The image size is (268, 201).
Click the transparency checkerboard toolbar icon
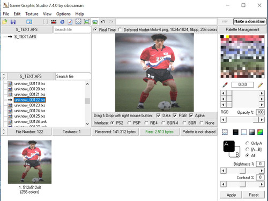[78, 21]
